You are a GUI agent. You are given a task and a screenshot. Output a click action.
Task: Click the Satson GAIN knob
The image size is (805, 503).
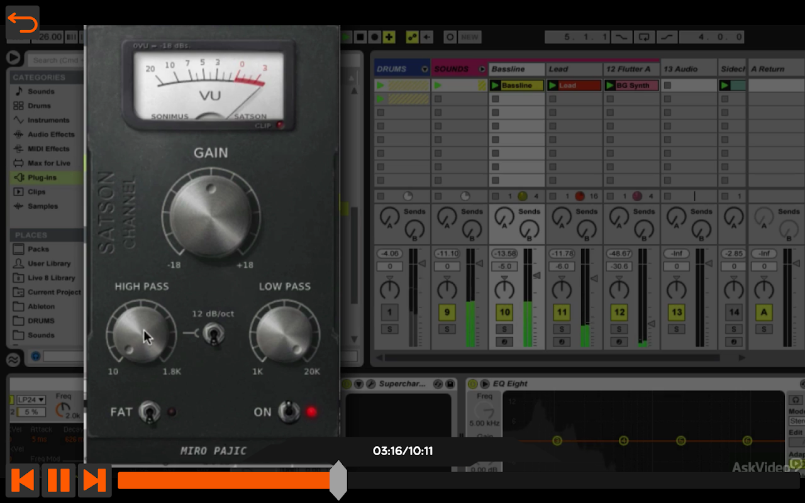(x=210, y=216)
